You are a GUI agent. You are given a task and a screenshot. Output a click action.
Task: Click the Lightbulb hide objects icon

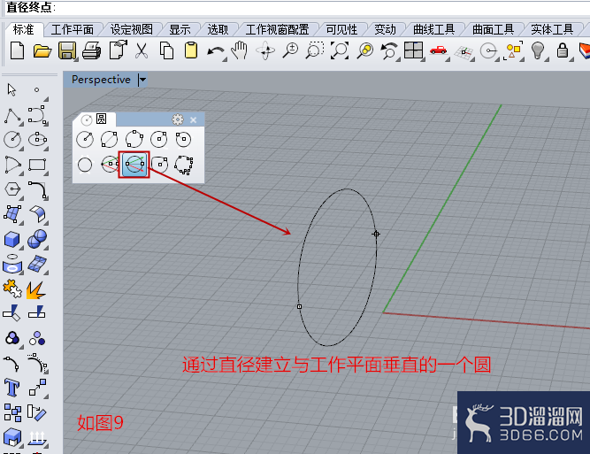538,50
